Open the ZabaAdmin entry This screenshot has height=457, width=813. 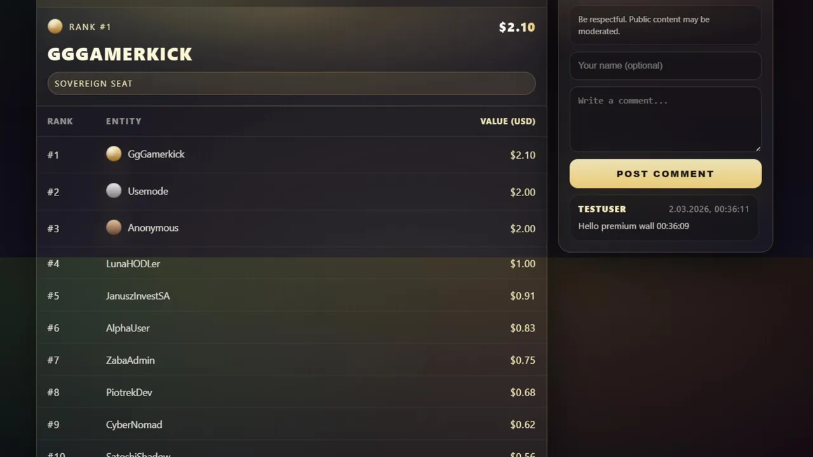click(x=130, y=360)
